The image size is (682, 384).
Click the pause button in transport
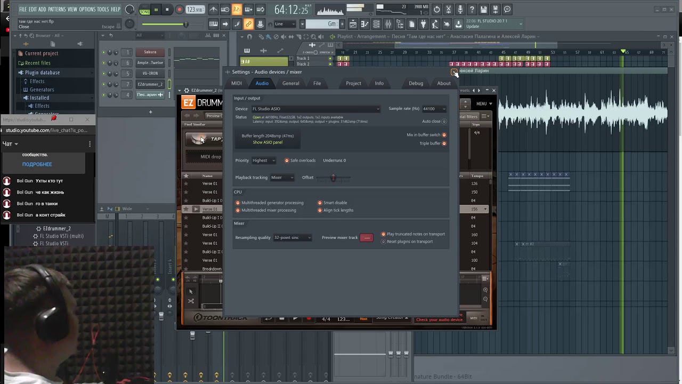pos(156,10)
